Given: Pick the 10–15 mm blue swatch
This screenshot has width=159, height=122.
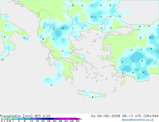Looking at the screenshot, I should point(33,119).
